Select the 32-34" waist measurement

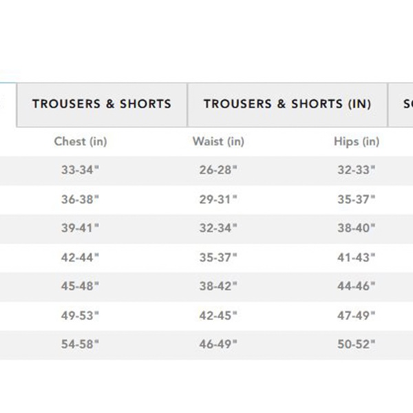(218, 229)
